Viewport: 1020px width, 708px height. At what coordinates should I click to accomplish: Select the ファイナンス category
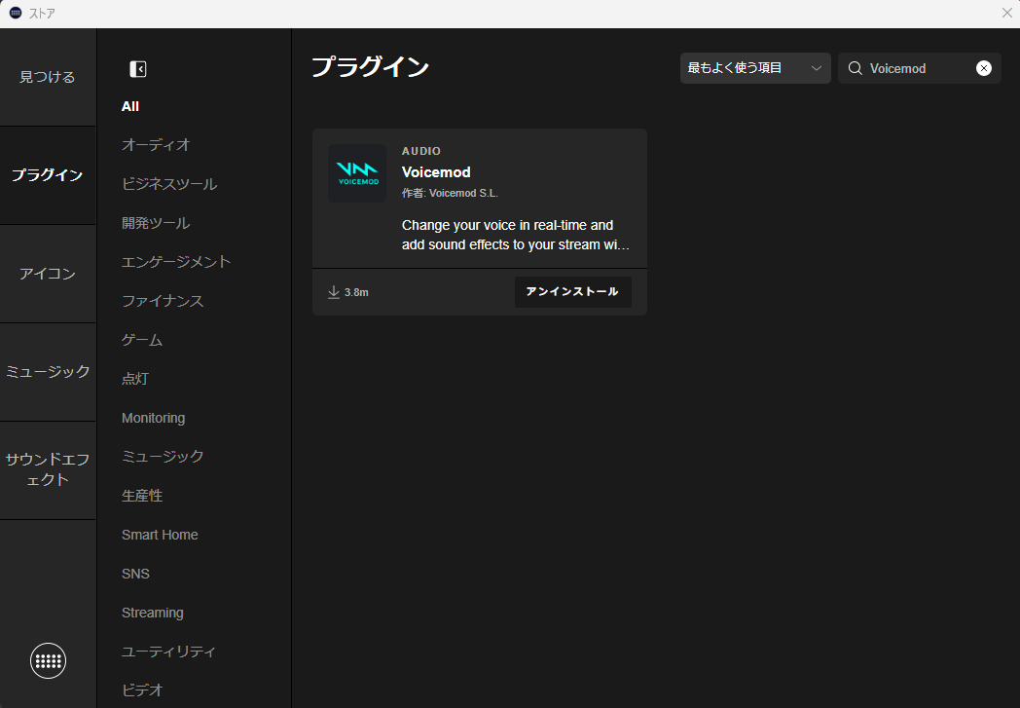coord(163,301)
